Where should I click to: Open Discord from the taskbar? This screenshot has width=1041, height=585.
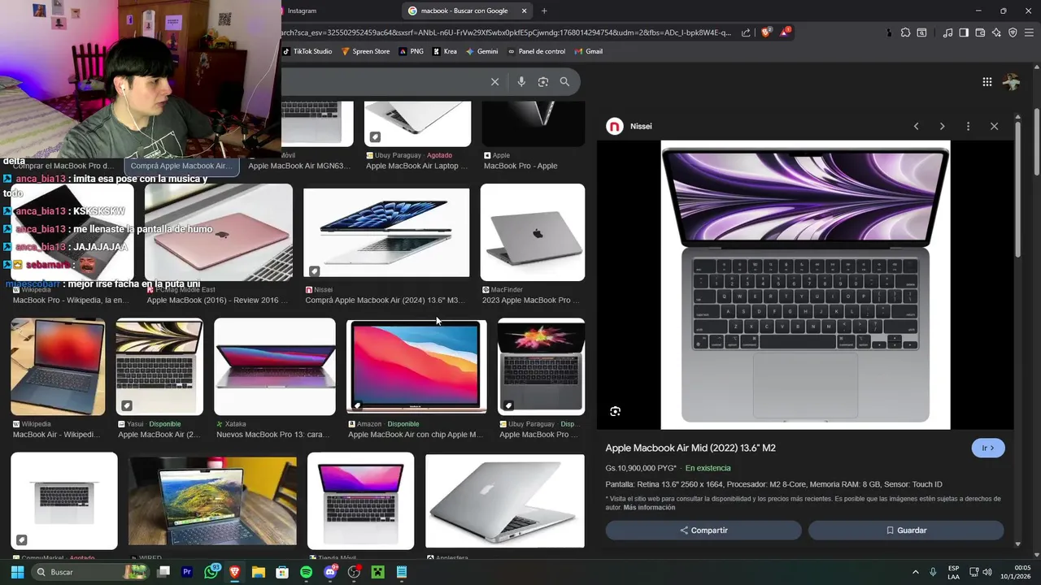coord(330,572)
